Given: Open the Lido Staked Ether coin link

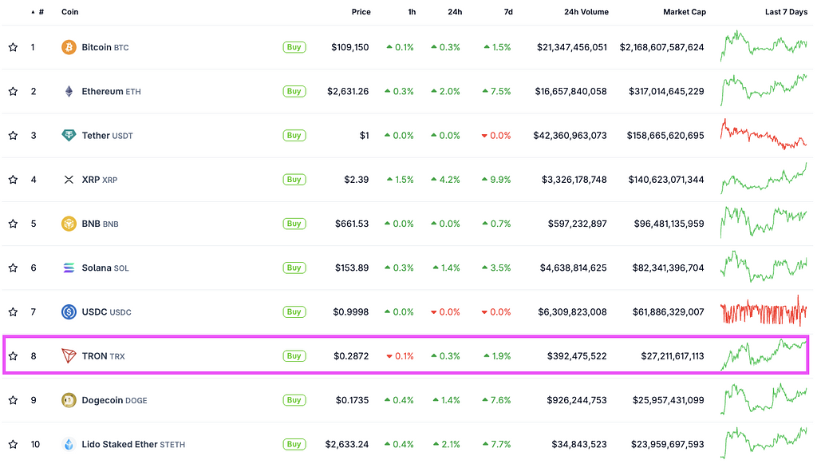Looking at the screenshot, I should click(120, 444).
